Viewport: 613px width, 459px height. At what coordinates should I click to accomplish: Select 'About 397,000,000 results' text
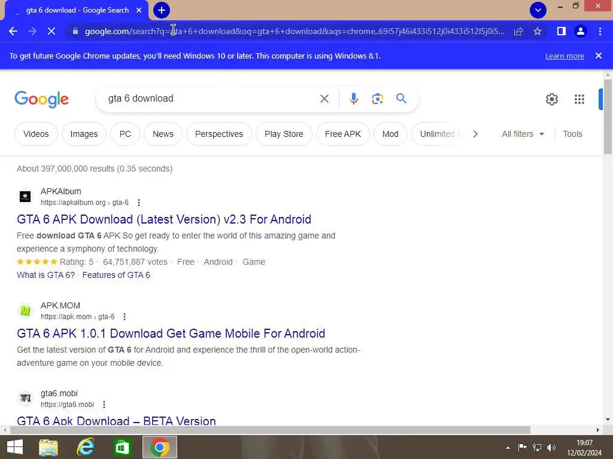66,169
